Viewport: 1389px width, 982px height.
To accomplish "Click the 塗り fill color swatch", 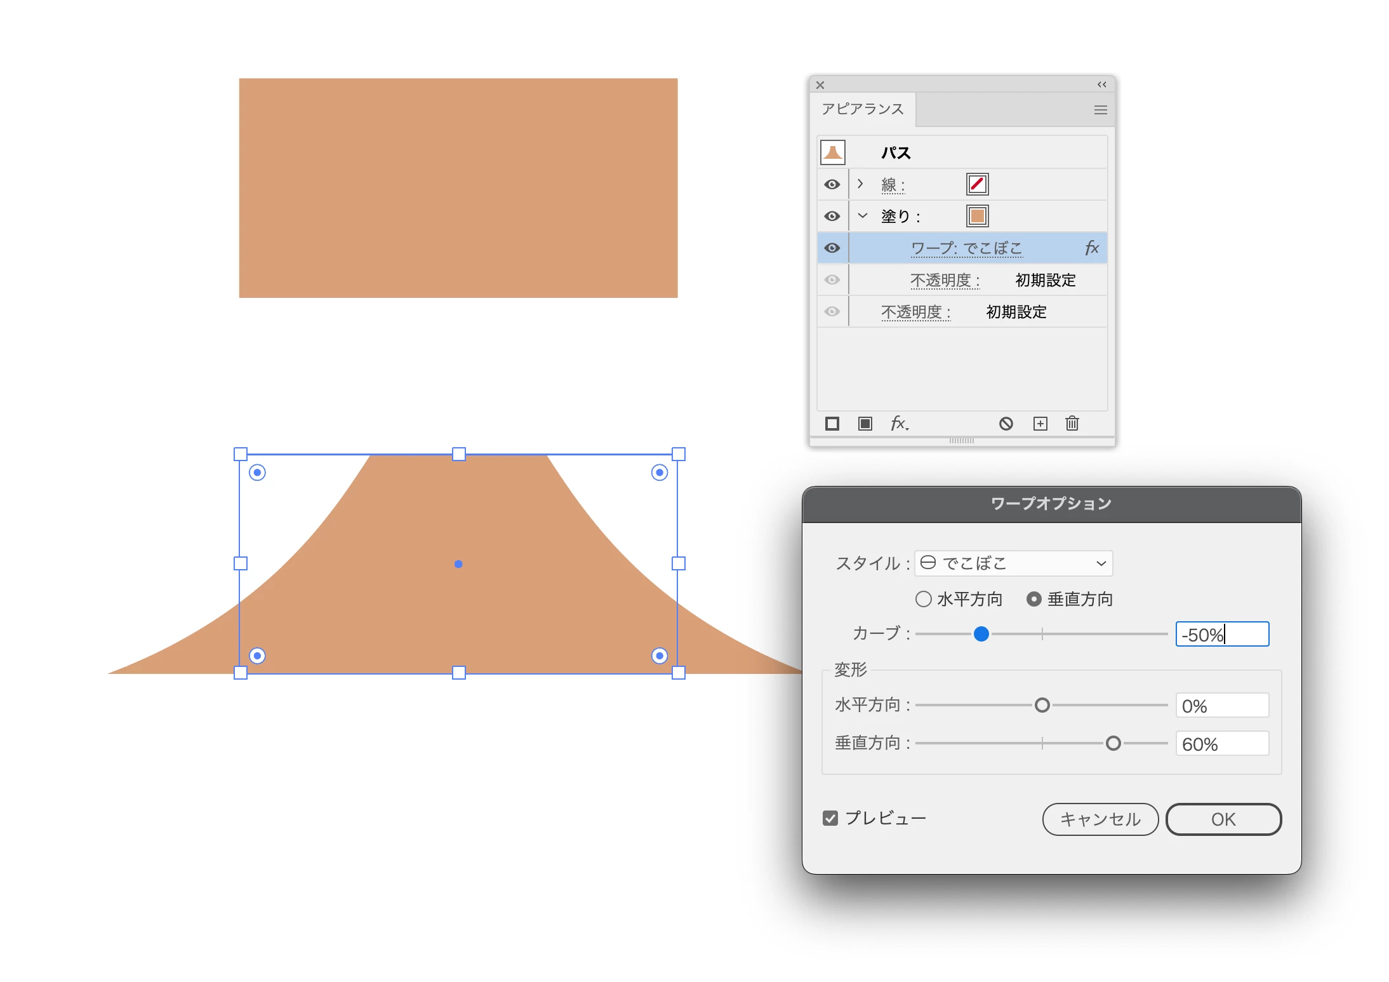I will pyautogui.click(x=977, y=216).
